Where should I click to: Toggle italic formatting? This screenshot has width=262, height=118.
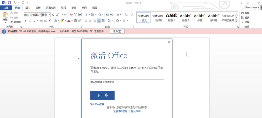pyautogui.click(x=30, y=21)
